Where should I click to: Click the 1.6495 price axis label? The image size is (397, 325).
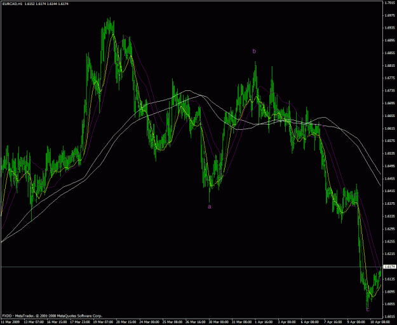tap(390, 166)
